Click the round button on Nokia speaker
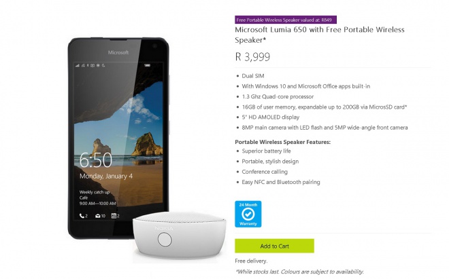 (x=165, y=240)
